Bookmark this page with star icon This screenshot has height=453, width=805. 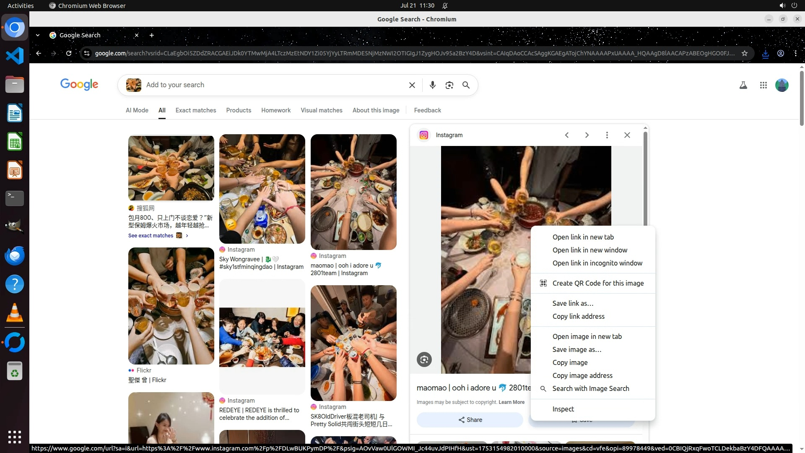[744, 53]
